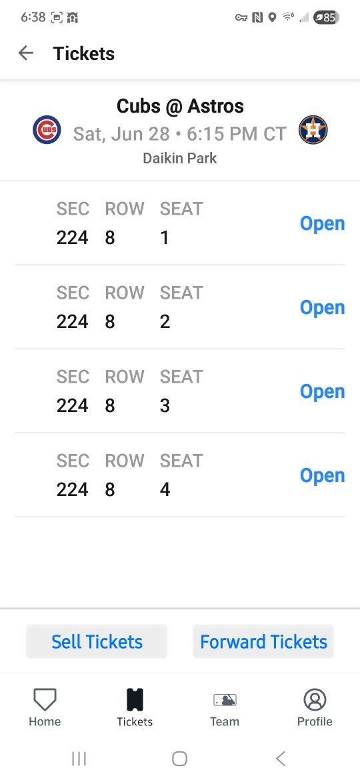Tap the battery indicator in status bar
Screen dimensions: 360x780
[x=326, y=18]
